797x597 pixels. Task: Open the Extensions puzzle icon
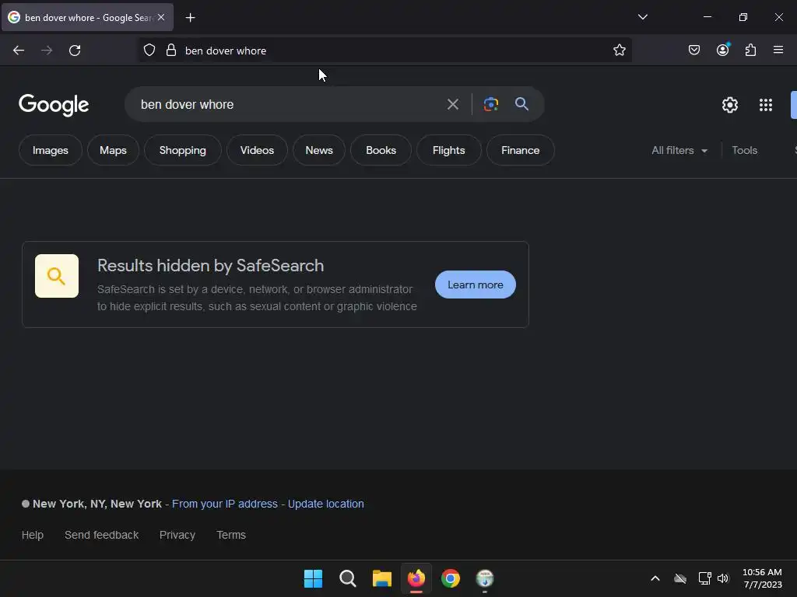[x=750, y=51]
